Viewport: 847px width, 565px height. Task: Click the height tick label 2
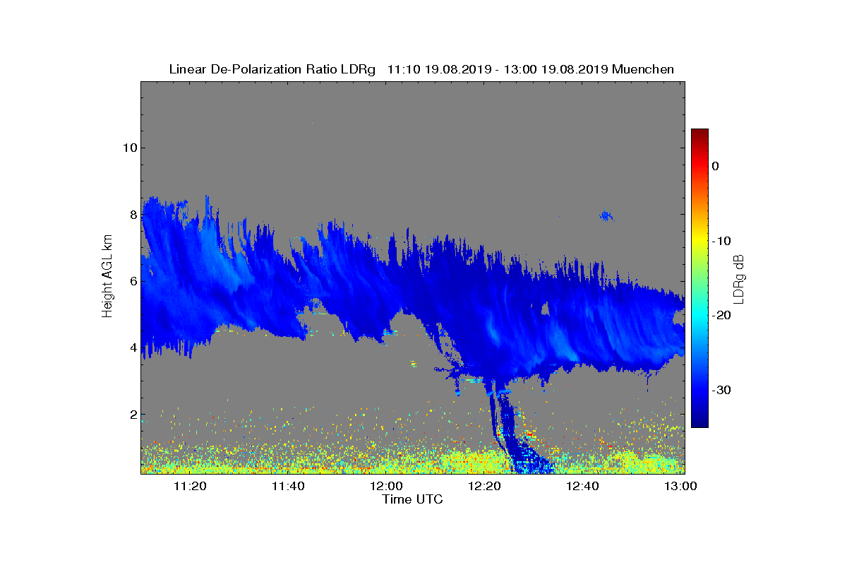132,415
